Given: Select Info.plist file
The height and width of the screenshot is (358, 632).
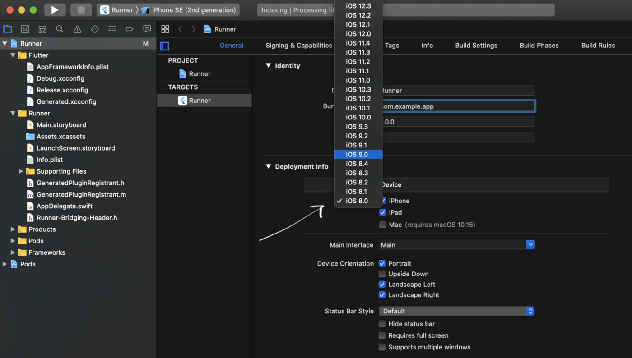Looking at the screenshot, I should pyautogui.click(x=50, y=160).
